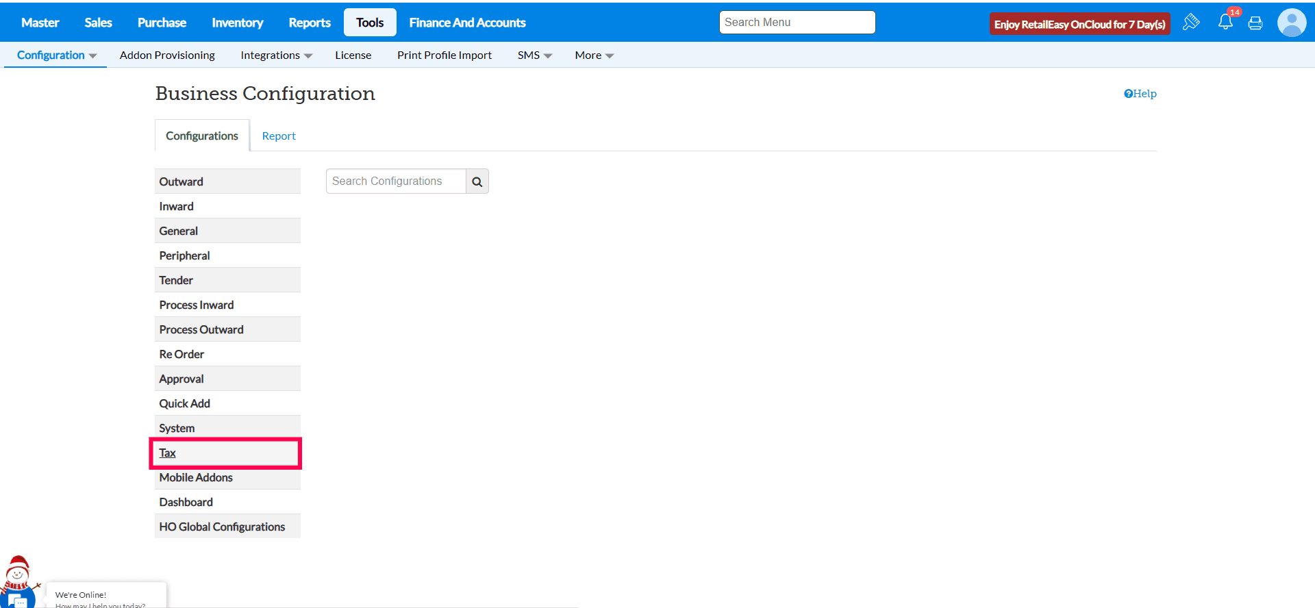Open the user profile avatar
The width and height of the screenshot is (1315, 608).
click(1292, 23)
